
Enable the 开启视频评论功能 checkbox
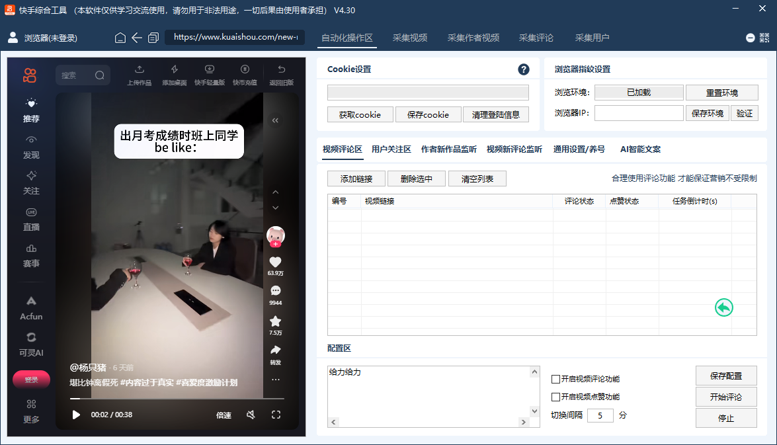555,379
